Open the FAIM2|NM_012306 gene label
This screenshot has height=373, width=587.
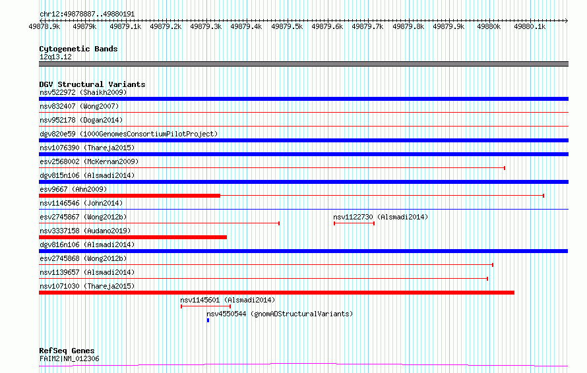pos(69,359)
